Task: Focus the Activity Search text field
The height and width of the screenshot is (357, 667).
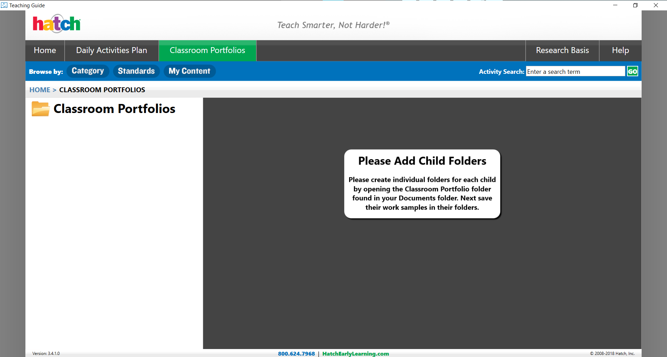Action: tap(575, 71)
